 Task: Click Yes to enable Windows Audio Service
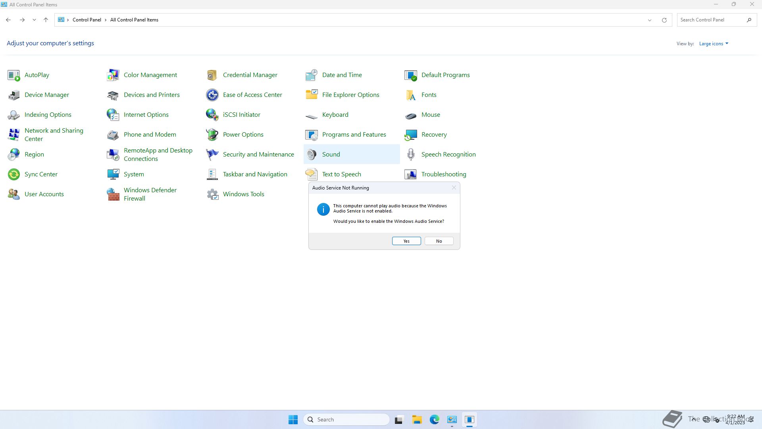[x=406, y=241]
